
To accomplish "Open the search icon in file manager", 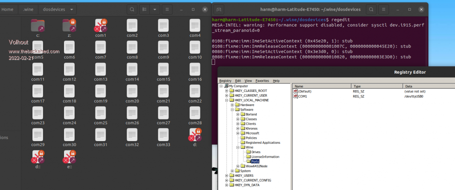I will coord(132,9).
